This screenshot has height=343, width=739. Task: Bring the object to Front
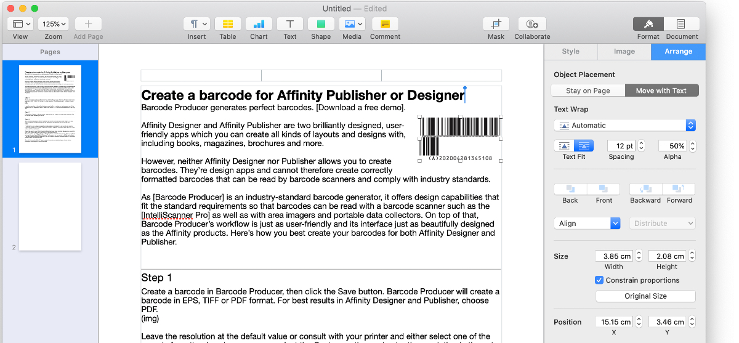coord(604,189)
